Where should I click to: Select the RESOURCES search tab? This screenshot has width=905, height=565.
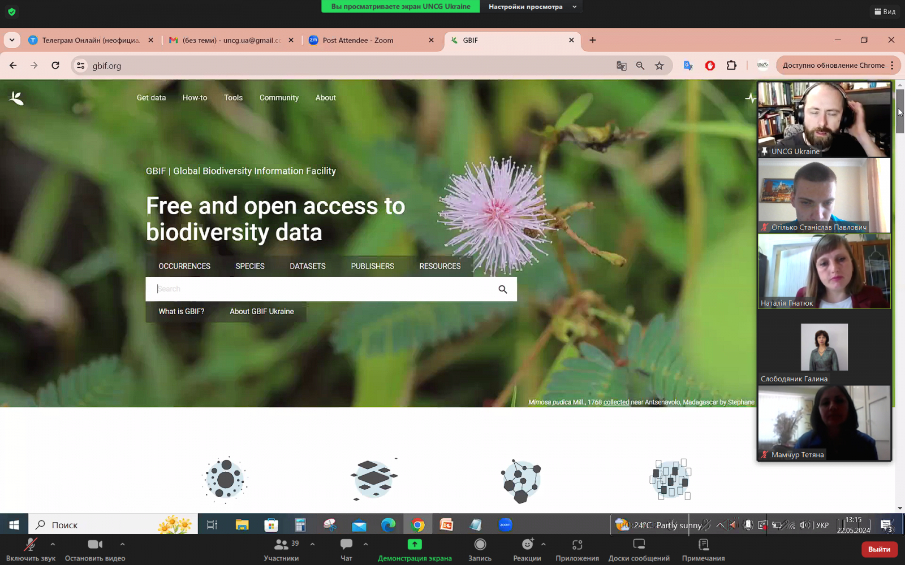440,266
